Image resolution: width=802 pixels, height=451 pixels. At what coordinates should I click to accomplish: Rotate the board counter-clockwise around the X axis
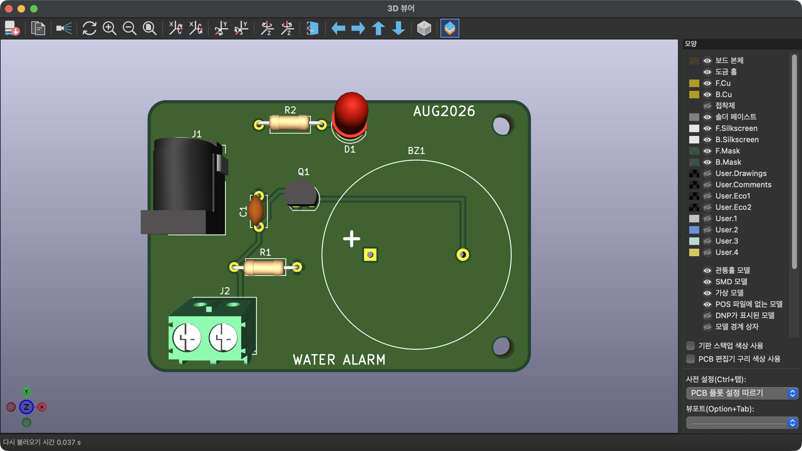(x=195, y=29)
